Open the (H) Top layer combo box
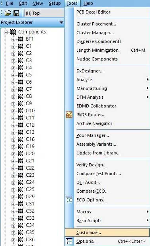Image resolution: width=150 pixels, height=246 pixels. [x=44, y=13]
